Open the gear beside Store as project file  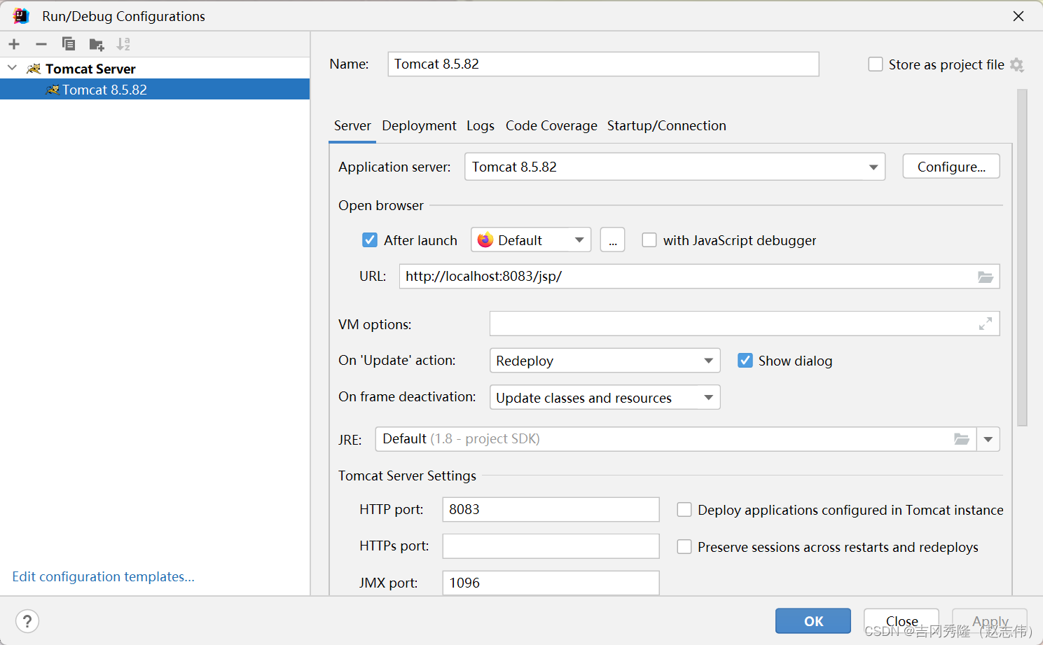[x=1017, y=65]
